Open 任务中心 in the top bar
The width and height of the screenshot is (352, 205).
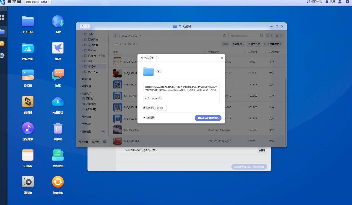pyautogui.click(x=314, y=2)
